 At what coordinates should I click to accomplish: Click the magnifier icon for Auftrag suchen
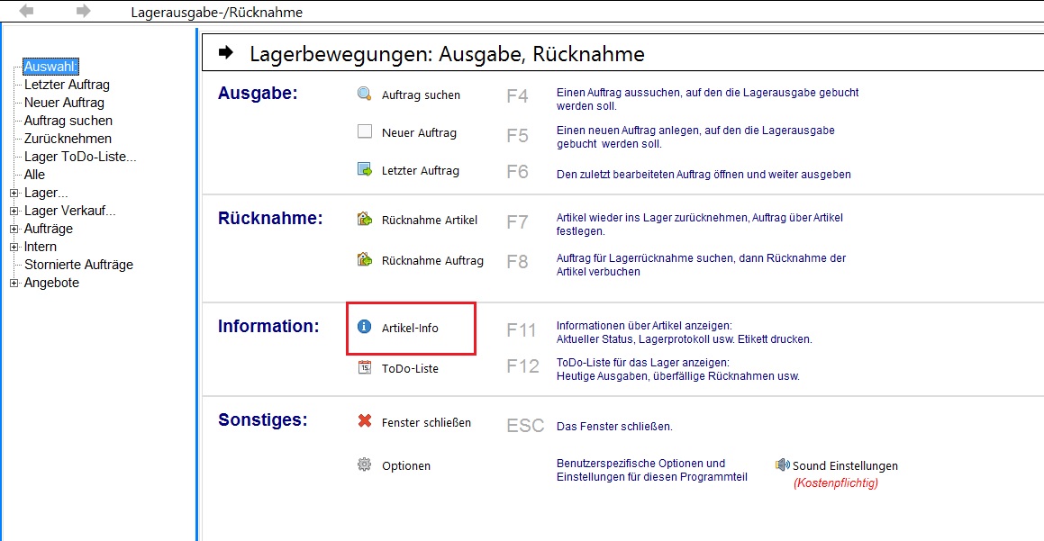(x=364, y=94)
